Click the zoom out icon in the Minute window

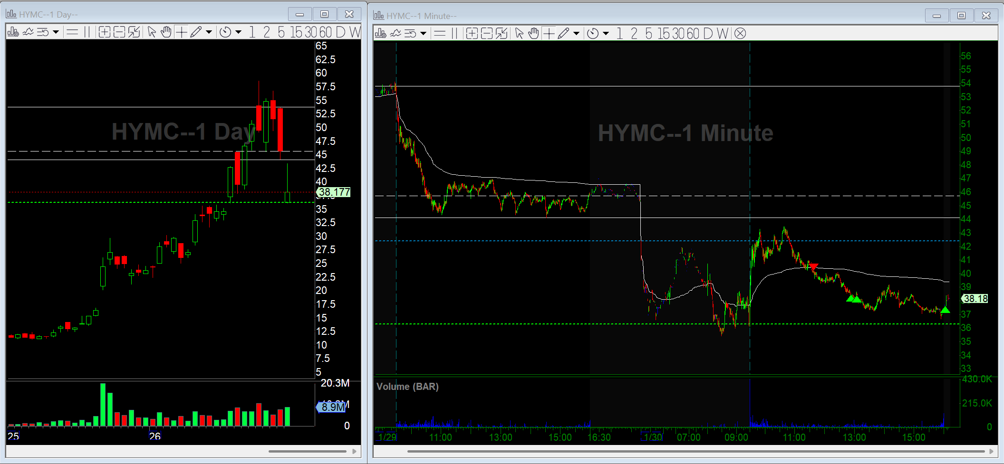pyautogui.click(x=487, y=33)
